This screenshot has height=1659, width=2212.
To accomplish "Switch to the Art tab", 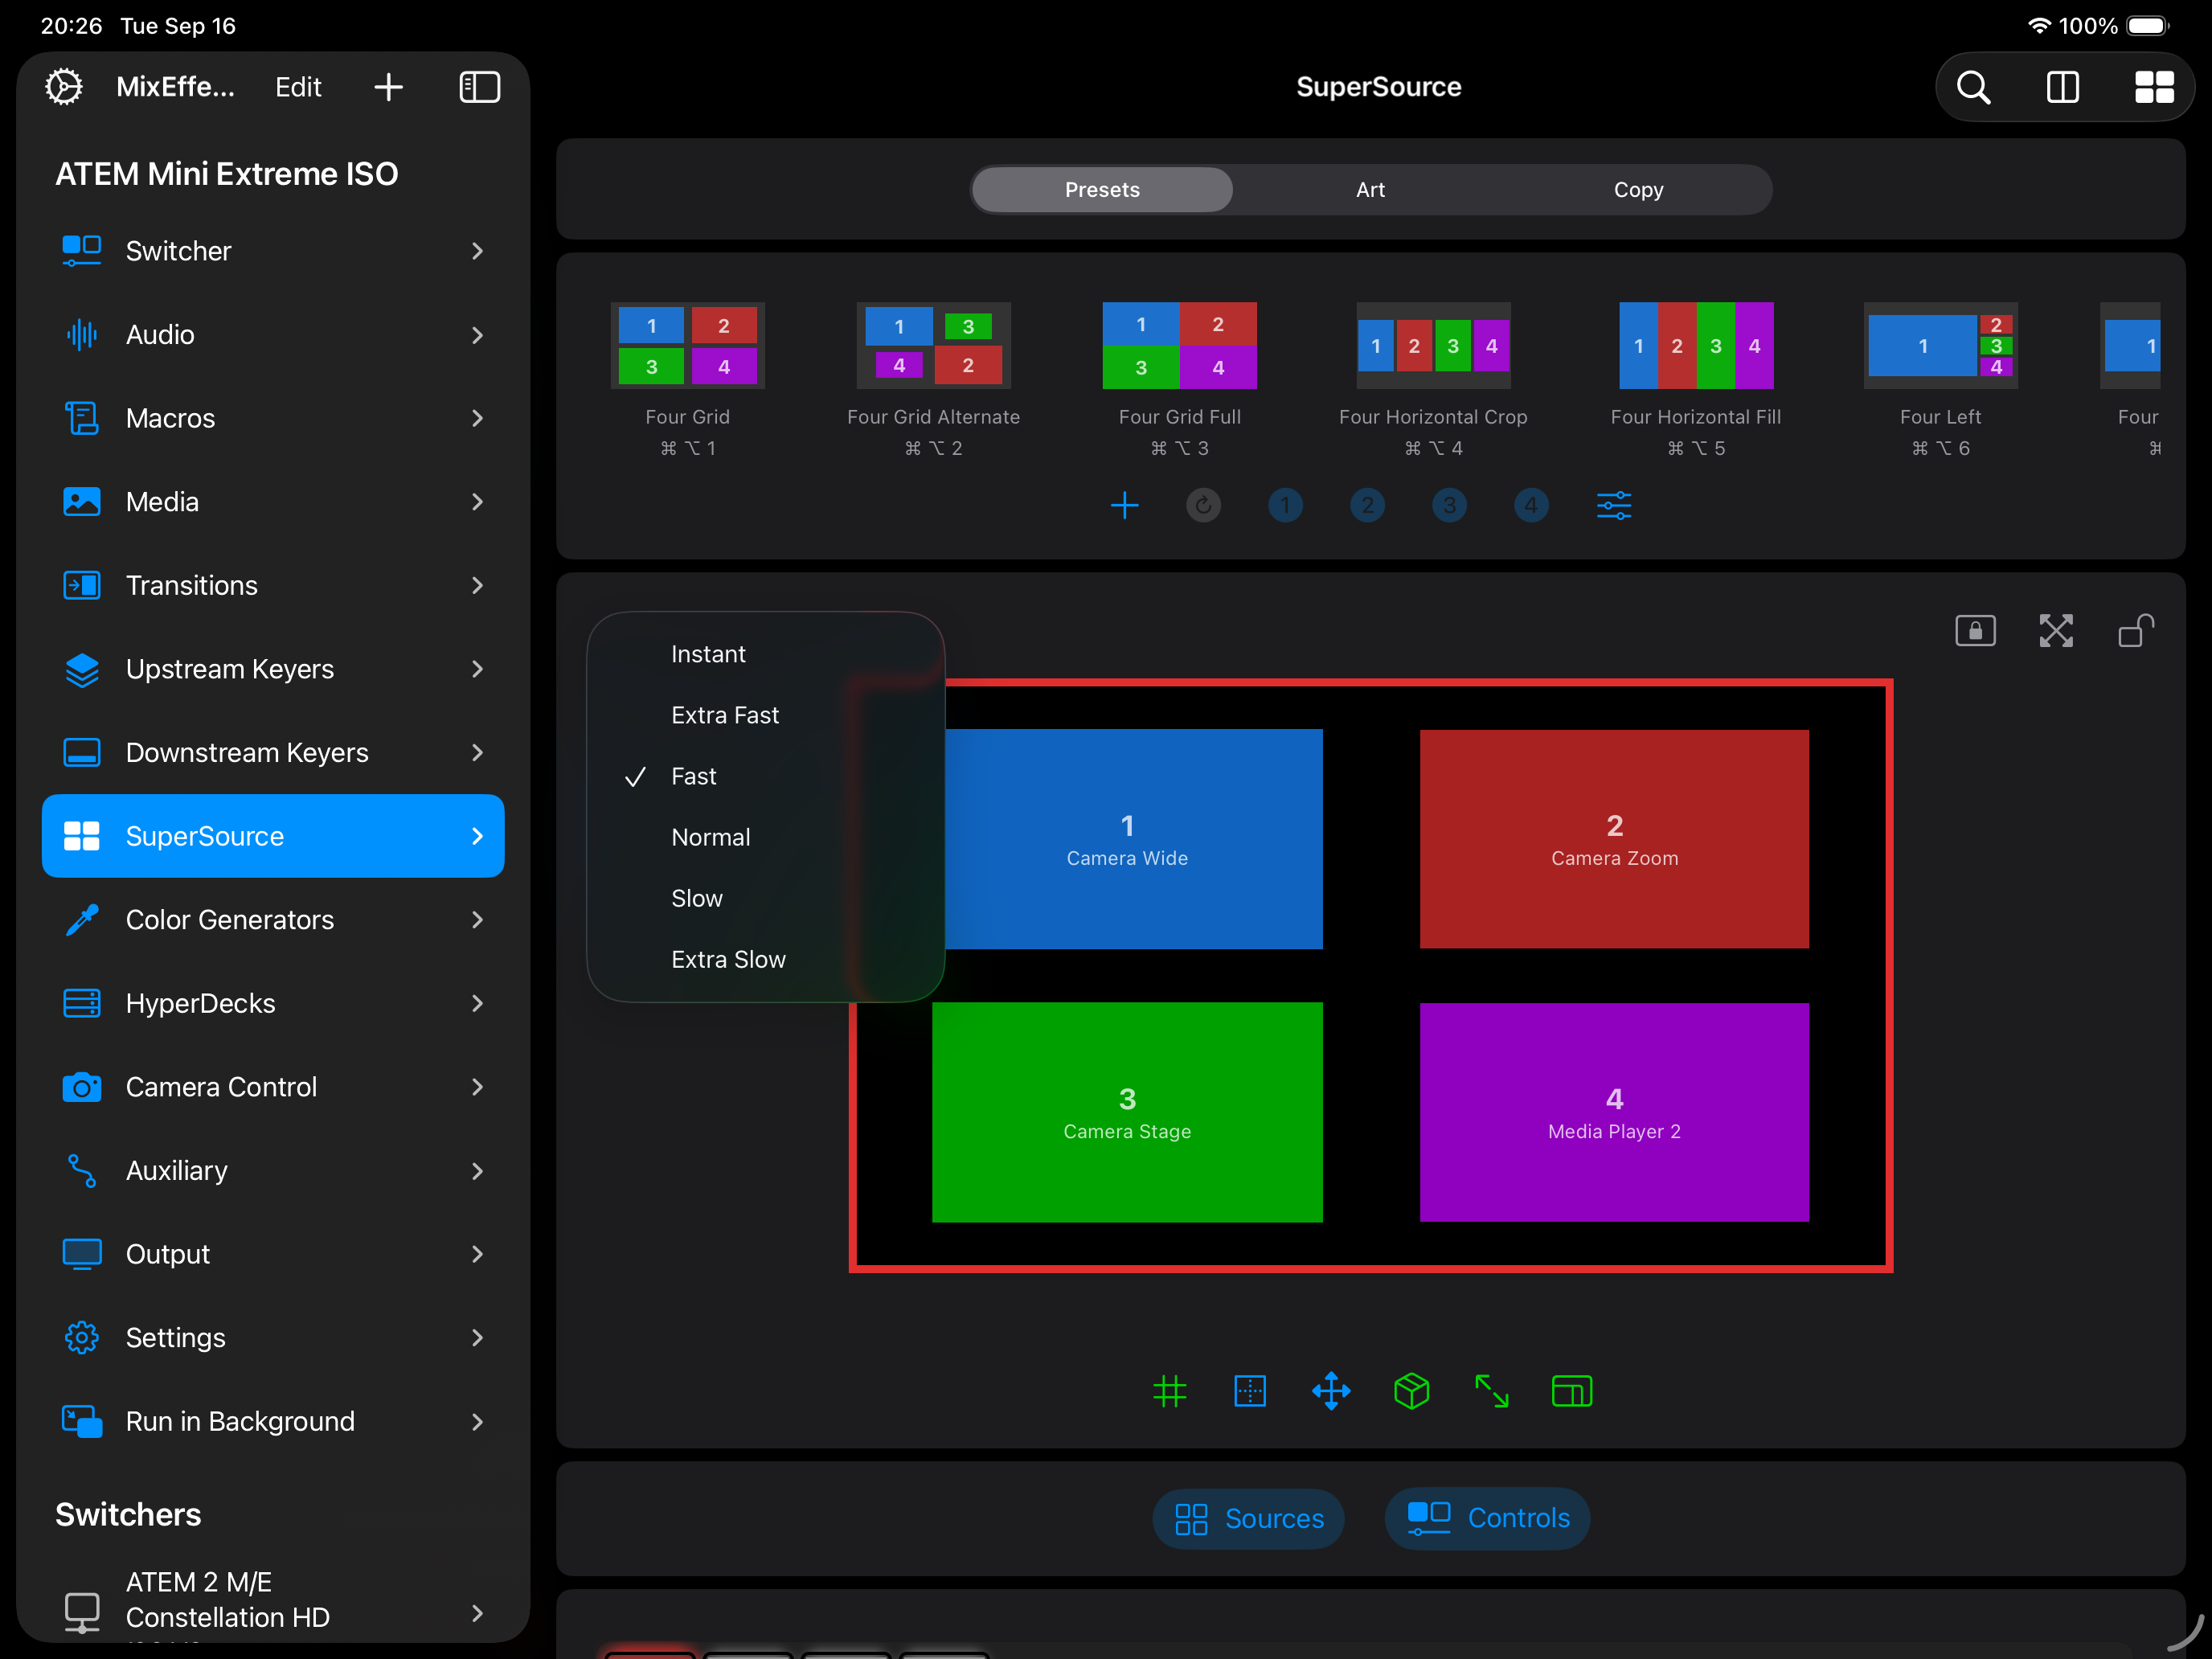I will click(x=1370, y=190).
